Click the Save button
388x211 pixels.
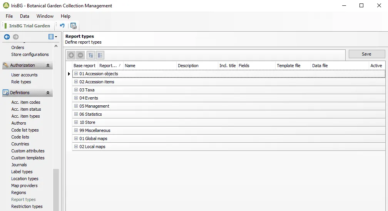point(367,54)
